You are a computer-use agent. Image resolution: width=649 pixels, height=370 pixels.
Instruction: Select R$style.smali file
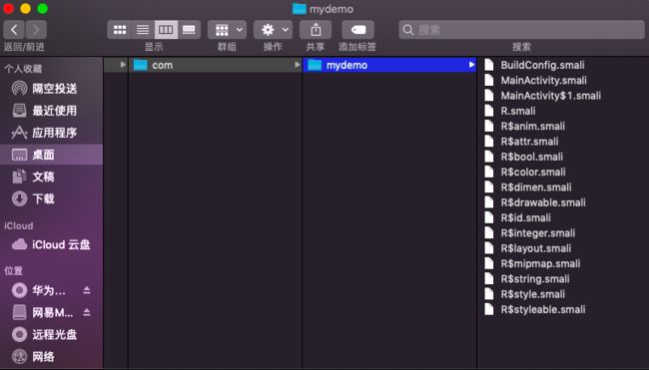(533, 294)
